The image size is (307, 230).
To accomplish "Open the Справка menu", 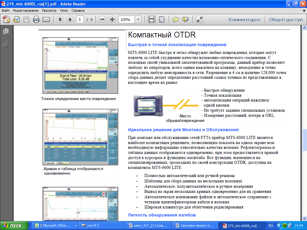I will click(78, 10).
